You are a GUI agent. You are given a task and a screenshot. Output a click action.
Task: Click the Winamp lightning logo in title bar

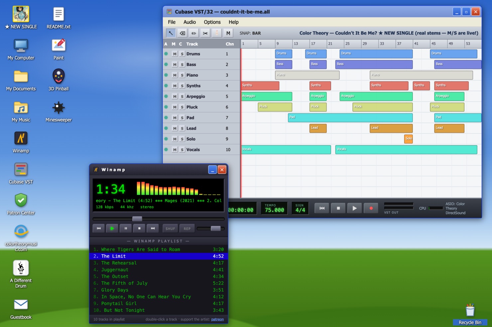(96, 170)
